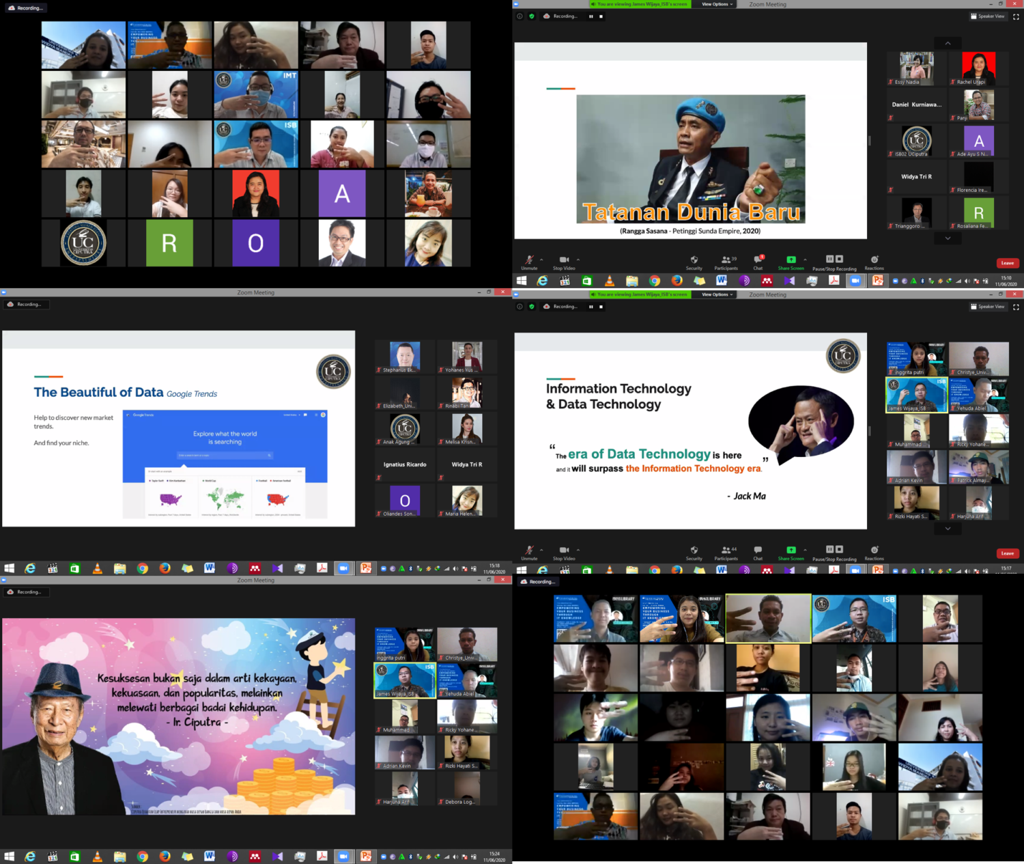
Task: Click meeting info icon above the Jack Ma slide
Action: [x=520, y=307]
